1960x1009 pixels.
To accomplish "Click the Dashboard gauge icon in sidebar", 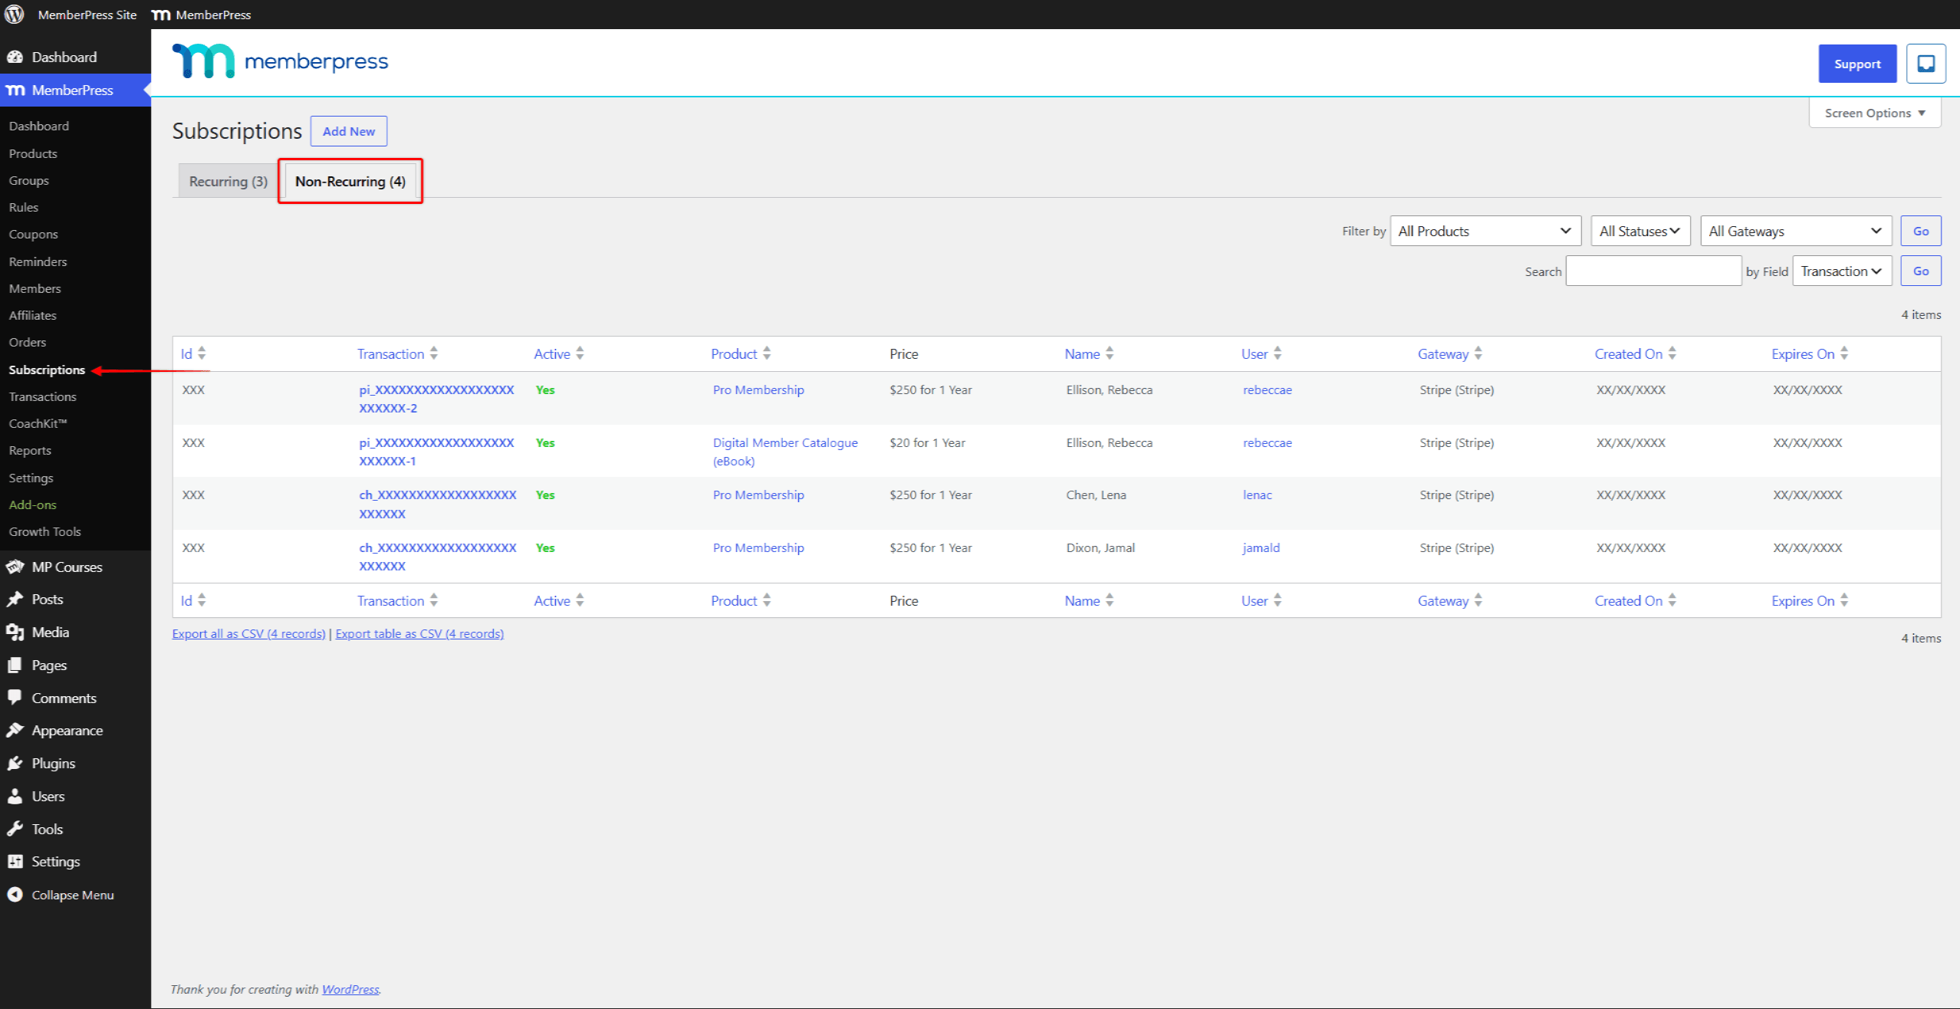I will pos(15,58).
